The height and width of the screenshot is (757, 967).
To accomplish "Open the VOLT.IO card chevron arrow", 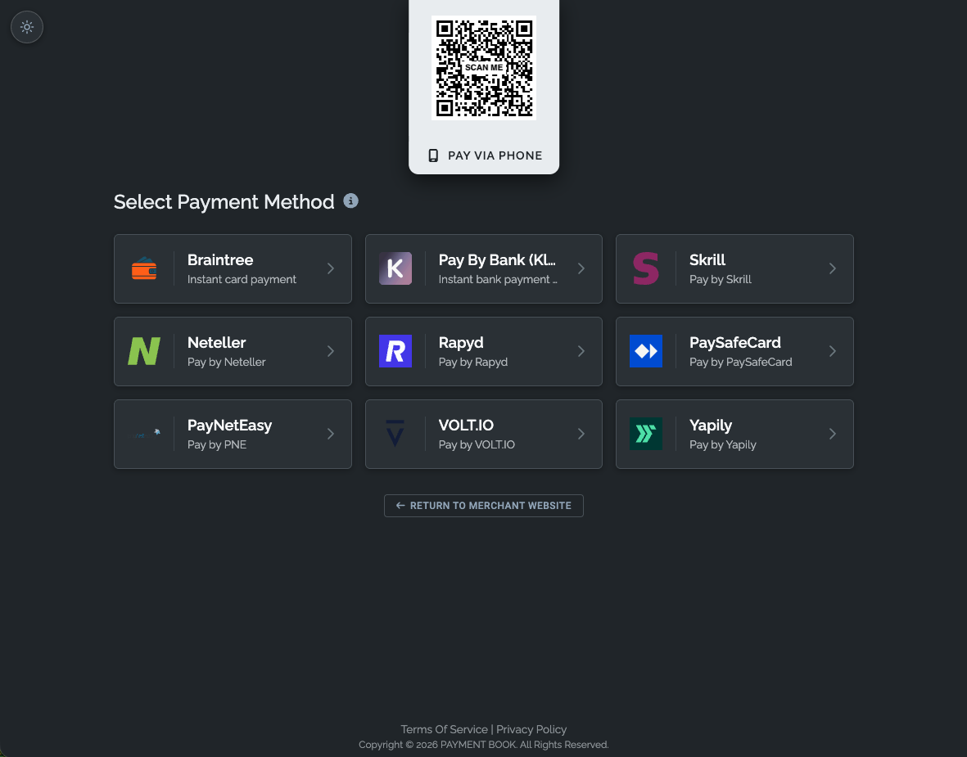I will pyautogui.click(x=581, y=434).
